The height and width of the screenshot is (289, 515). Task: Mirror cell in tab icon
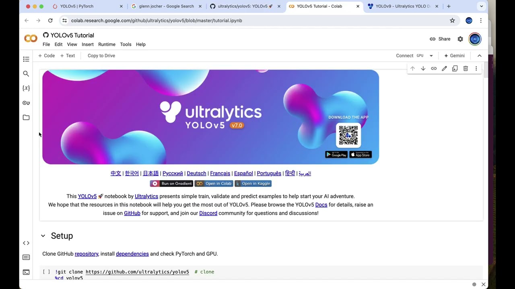pos(455,69)
